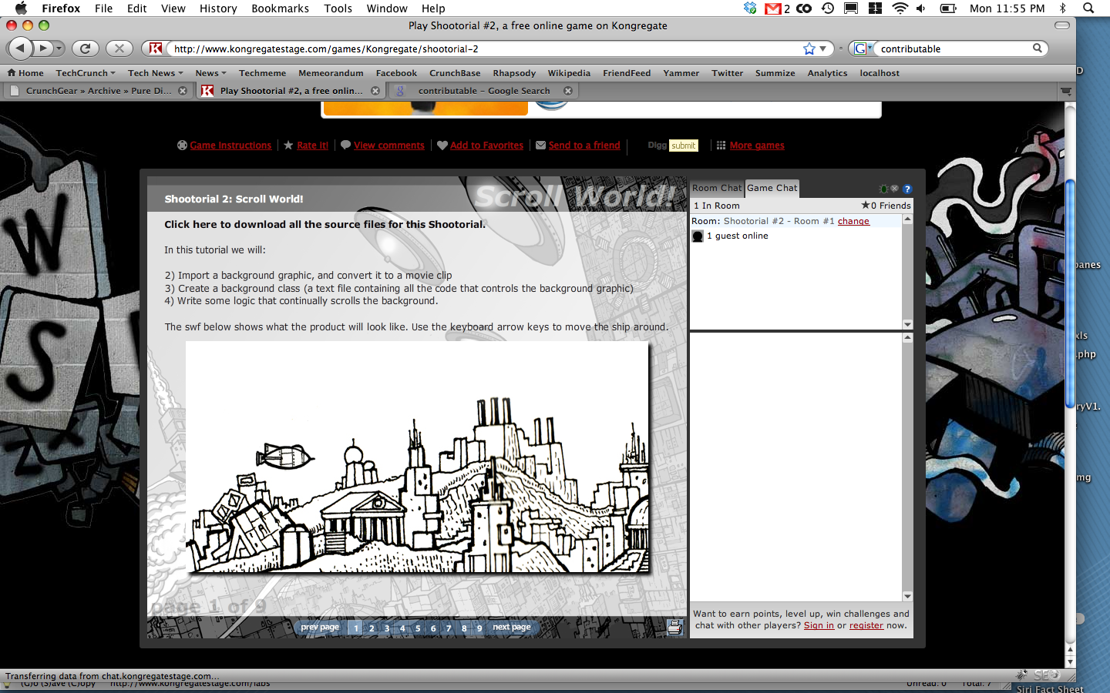Image resolution: width=1110 pixels, height=693 pixels.
Task: Click the Add to Favorites link
Action: coord(486,146)
